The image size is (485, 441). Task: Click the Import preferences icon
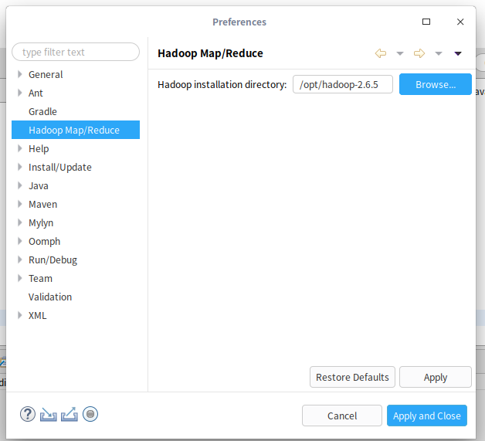48,415
